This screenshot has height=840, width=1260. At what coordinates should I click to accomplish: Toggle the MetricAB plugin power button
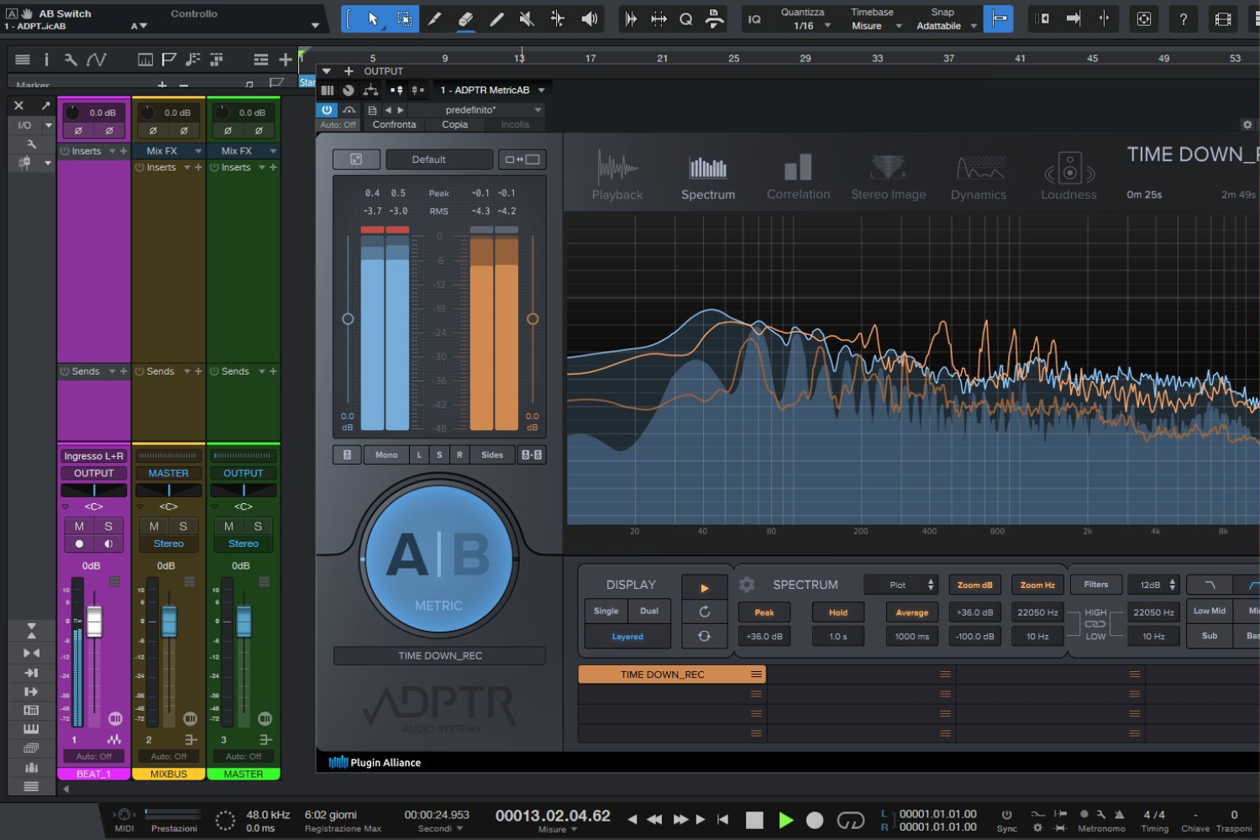point(326,109)
